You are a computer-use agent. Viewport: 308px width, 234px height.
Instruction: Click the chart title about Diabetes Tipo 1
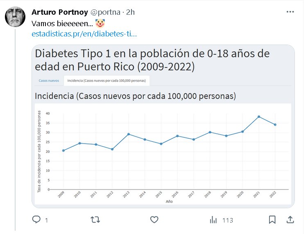pyautogui.click(x=152, y=60)
